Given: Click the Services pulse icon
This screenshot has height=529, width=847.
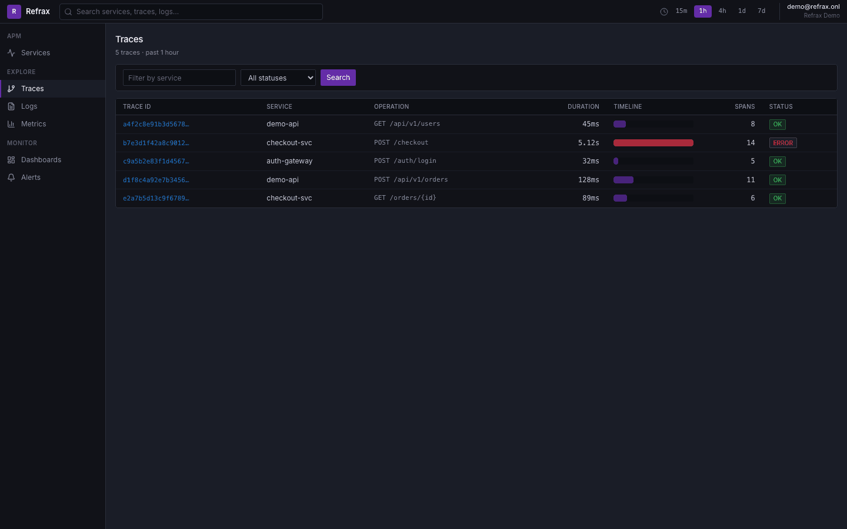Looking at the screenshot, I should 11,53.
